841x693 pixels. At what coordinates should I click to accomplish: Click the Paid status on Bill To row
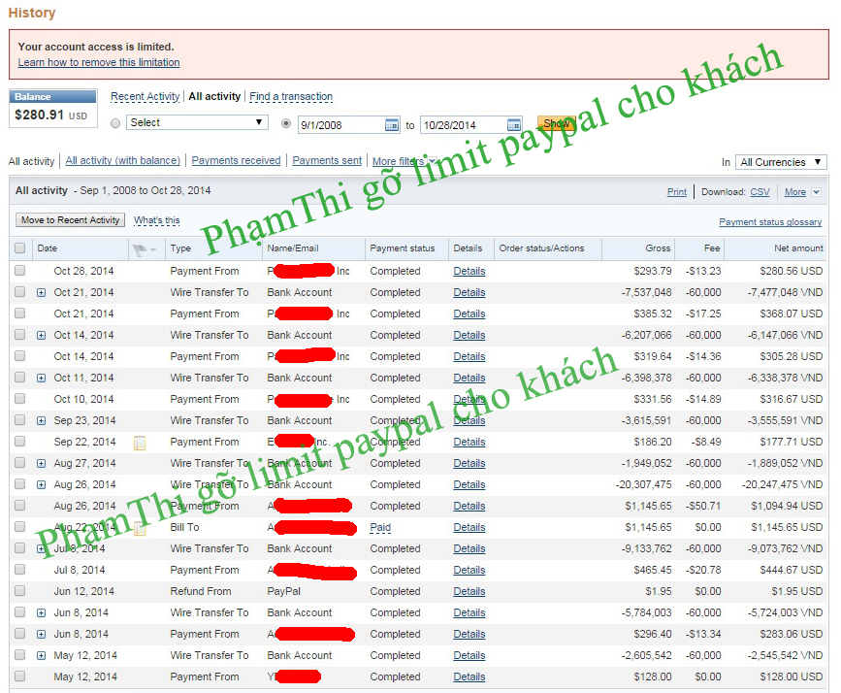tap(380, 528)
